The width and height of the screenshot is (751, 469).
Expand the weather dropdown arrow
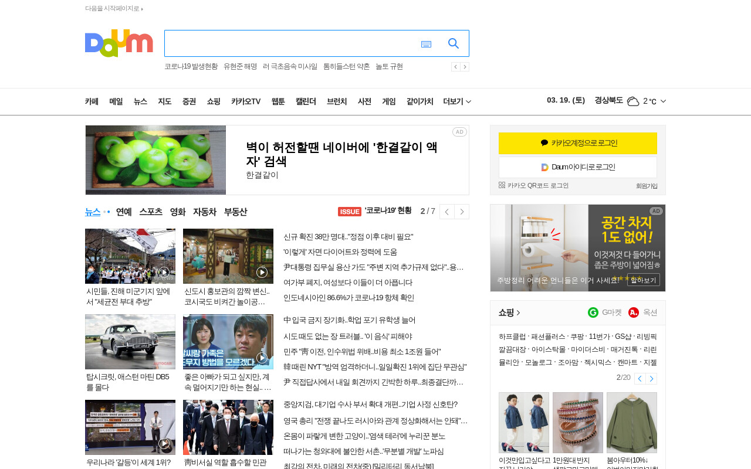(663, 101)
